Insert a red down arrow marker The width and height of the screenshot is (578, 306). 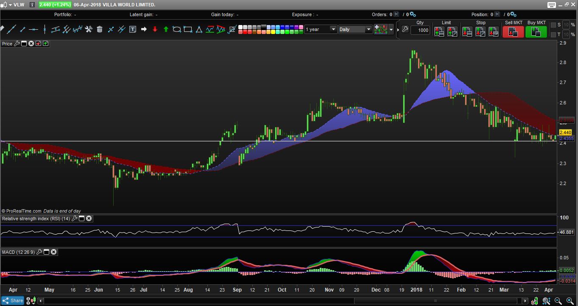pyautogui.click(x=155, y=29)
